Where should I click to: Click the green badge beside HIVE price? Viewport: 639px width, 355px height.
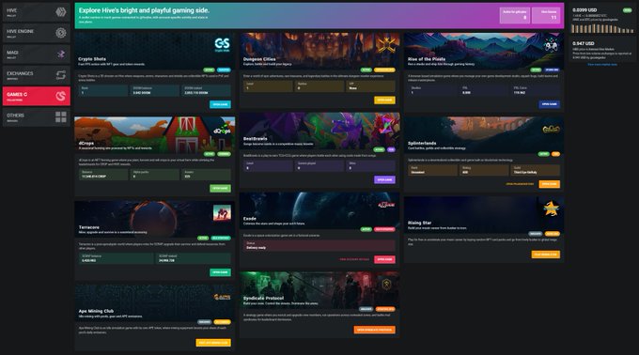[627, 9]
